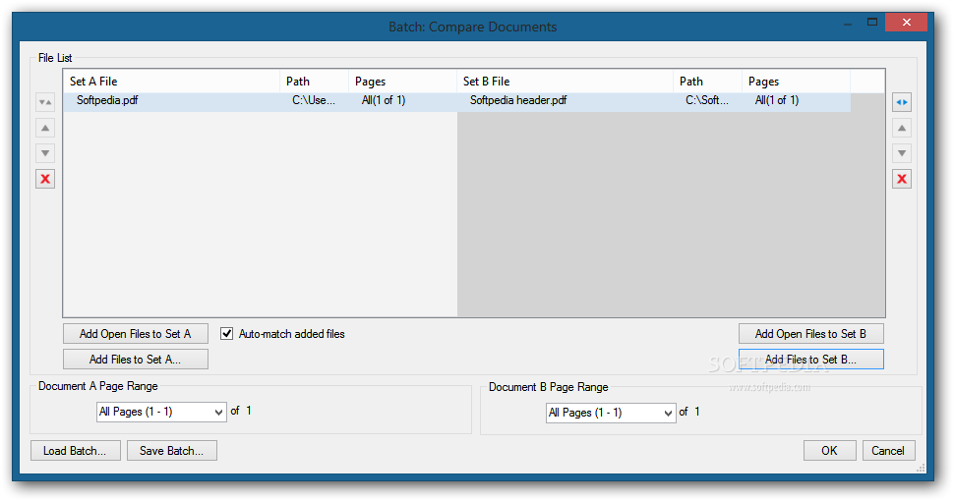Select Softpedia header.pdf in Set B
This screenshot has height=501, width=954.
[518, 100]
